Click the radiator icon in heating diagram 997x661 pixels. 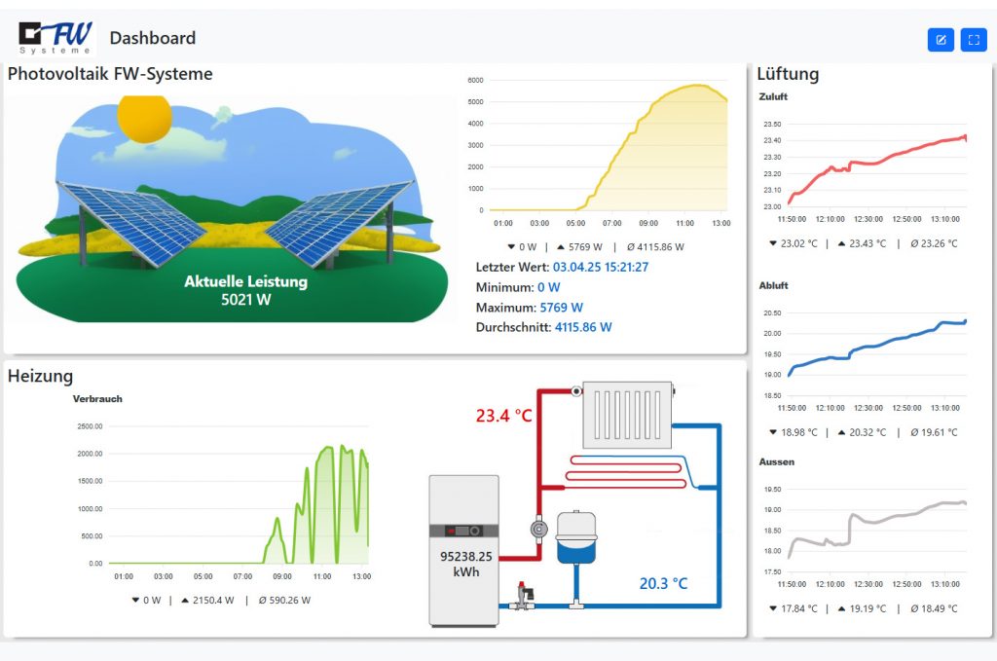pyautogui.click(x=628, y=415)
